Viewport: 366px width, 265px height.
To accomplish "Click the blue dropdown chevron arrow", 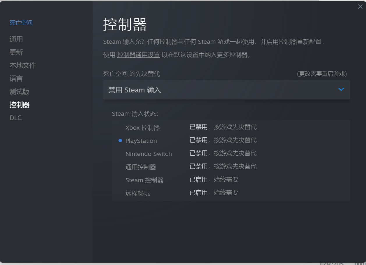I will (x=341, y=89).
